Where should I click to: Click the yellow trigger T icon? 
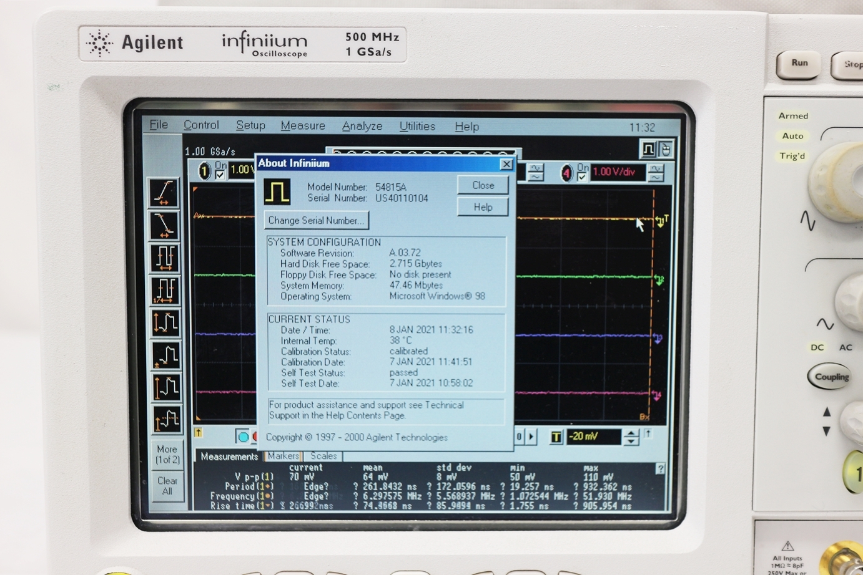pyautogui.click(x=555, y=437)
